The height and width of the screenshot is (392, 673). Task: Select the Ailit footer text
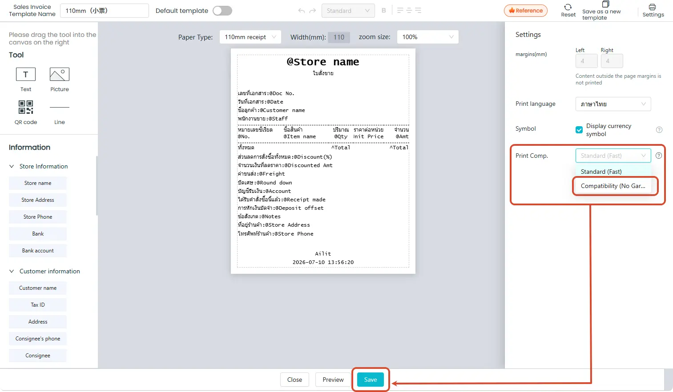[323, 254]
